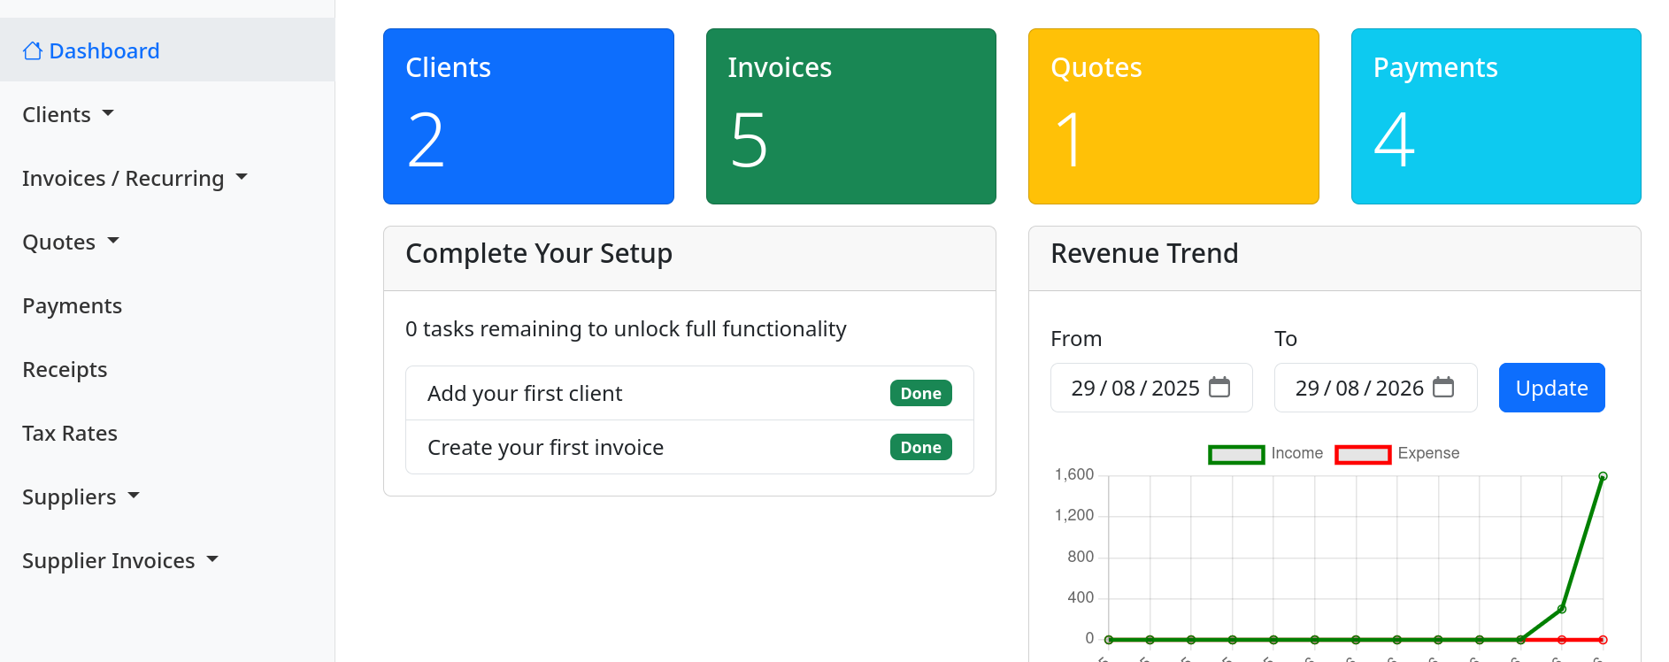Select 'Create your first invoice' task row
Image resolution: width=1669 pixels, height=662 pixels.
click(x=689, y=447)
